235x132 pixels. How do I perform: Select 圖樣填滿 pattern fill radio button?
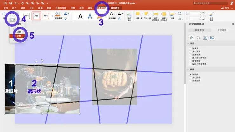[190, 61]
